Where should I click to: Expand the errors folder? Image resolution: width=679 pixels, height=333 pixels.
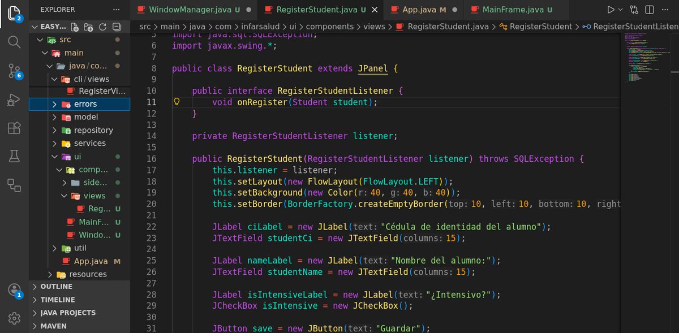point(79,104)
